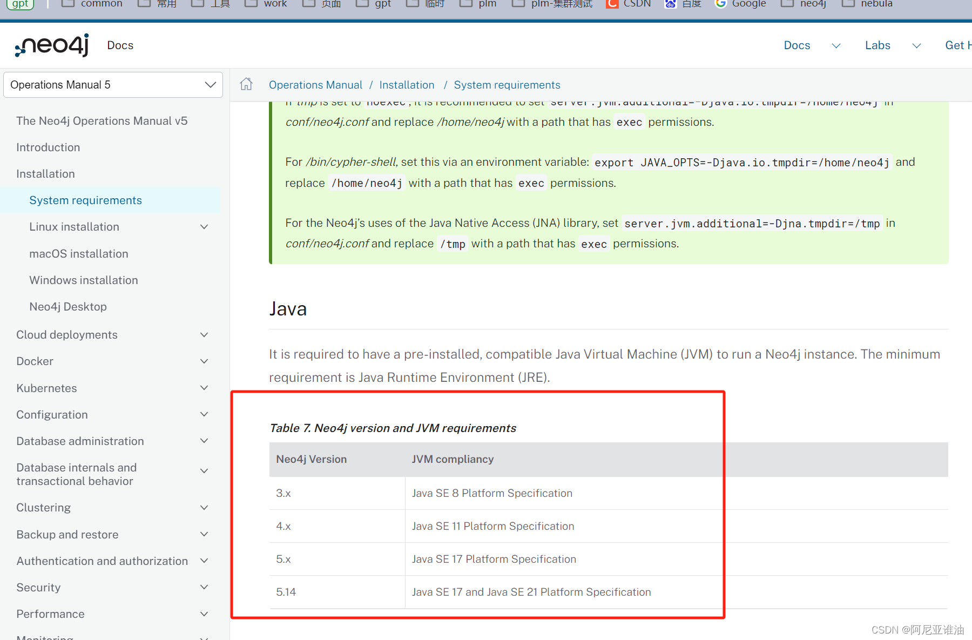Expand the Configuration section

[x=204, y=414]
